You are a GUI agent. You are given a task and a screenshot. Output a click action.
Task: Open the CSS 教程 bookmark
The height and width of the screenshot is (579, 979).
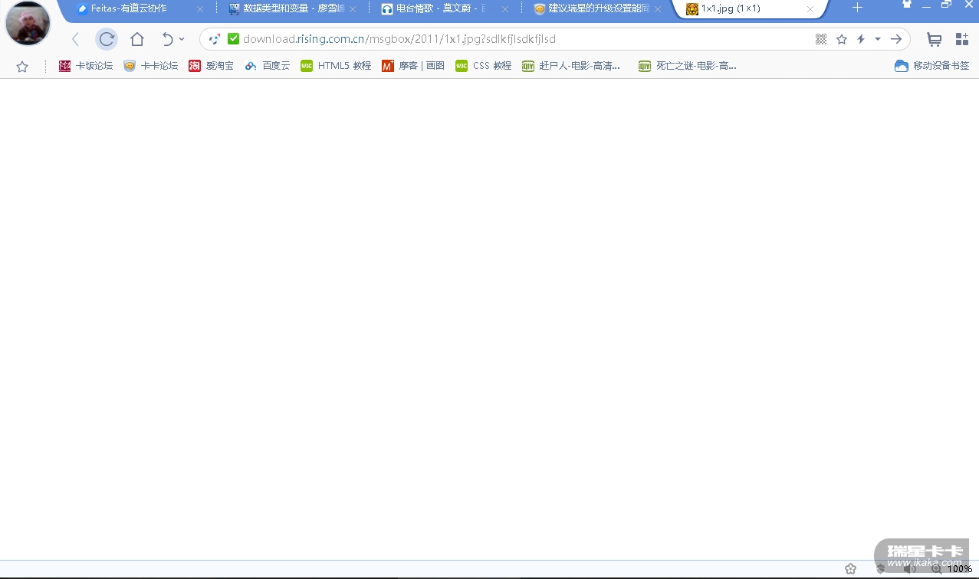pos(483,66)
